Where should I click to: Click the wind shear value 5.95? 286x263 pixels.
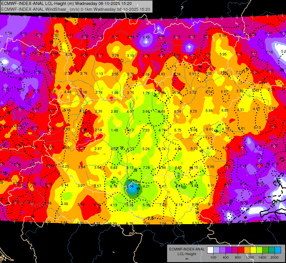[223, 54]
